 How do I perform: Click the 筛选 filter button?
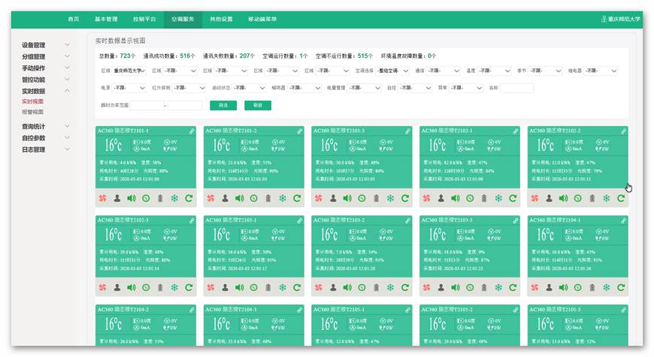[x=223, y=105]
